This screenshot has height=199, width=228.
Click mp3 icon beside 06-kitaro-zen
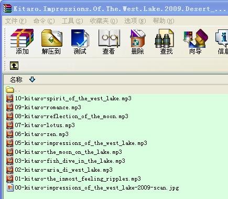10,134
